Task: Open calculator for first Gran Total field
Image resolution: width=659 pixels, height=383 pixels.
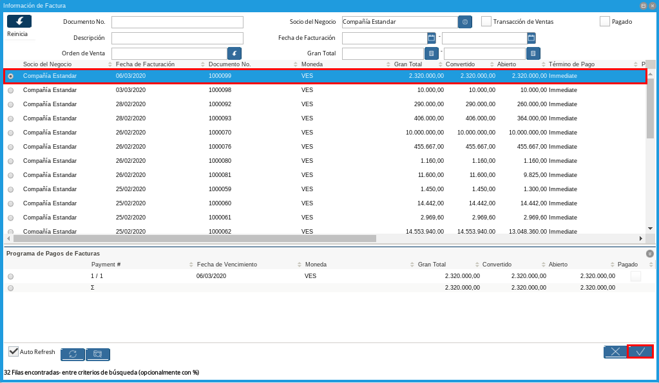Action: pyautogui.click(x=432, y=53)
